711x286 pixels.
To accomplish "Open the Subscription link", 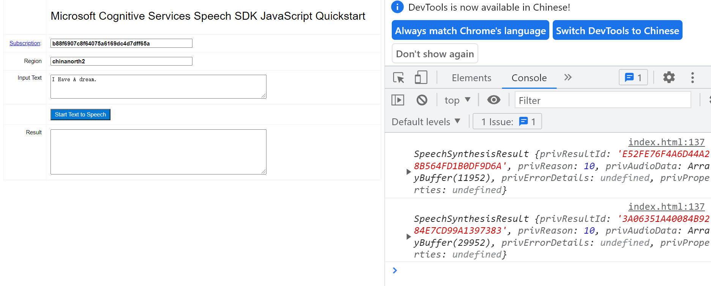I will (x=25, y=43).
